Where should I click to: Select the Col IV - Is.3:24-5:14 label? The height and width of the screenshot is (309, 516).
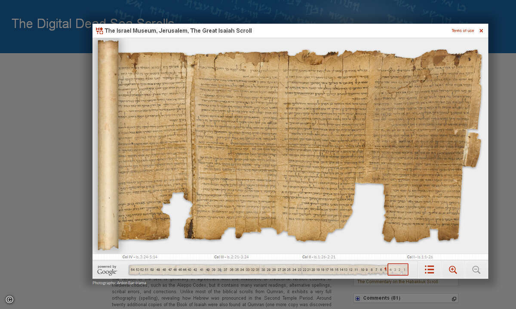pyautogui.click(x=140, y=257)
